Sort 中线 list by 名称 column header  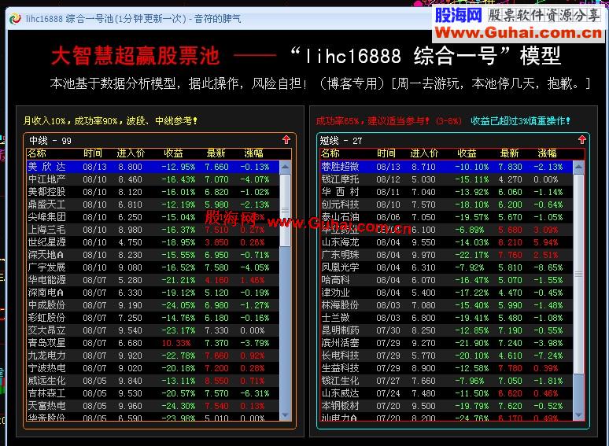[37, 153]
